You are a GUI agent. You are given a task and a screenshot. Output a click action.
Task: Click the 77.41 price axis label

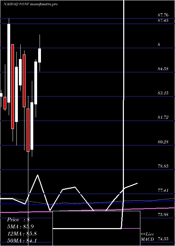(x=163, y=190)
